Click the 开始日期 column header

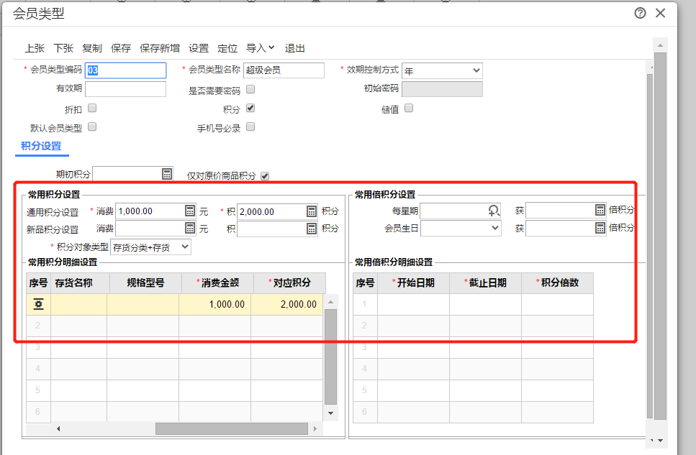coord(414,283)
